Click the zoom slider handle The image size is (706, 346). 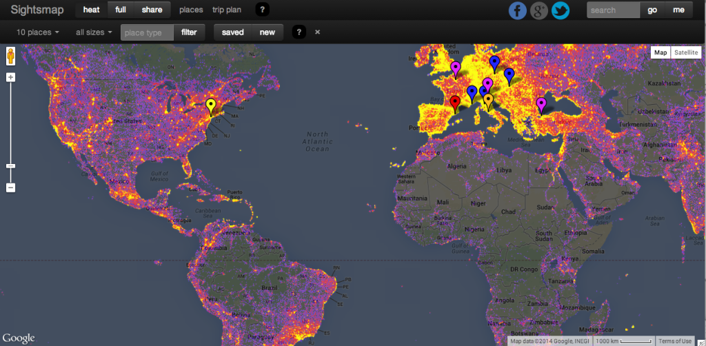11,166
